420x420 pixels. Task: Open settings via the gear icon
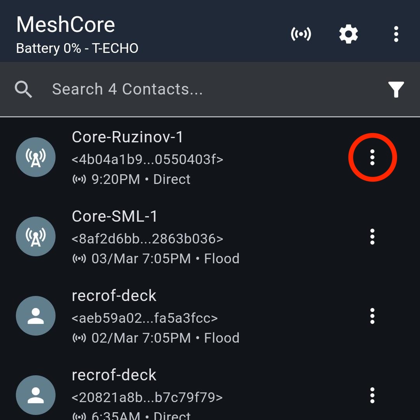348,34
